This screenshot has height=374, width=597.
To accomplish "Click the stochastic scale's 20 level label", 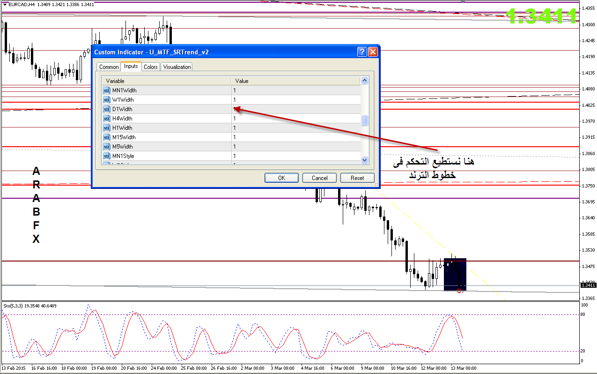I will 583,351.
